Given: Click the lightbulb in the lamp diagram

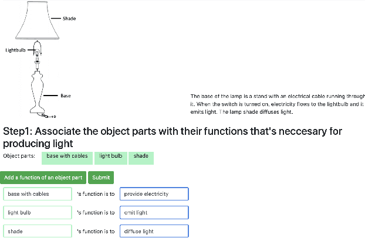Looking at the screenshot, I should (38, 54).
